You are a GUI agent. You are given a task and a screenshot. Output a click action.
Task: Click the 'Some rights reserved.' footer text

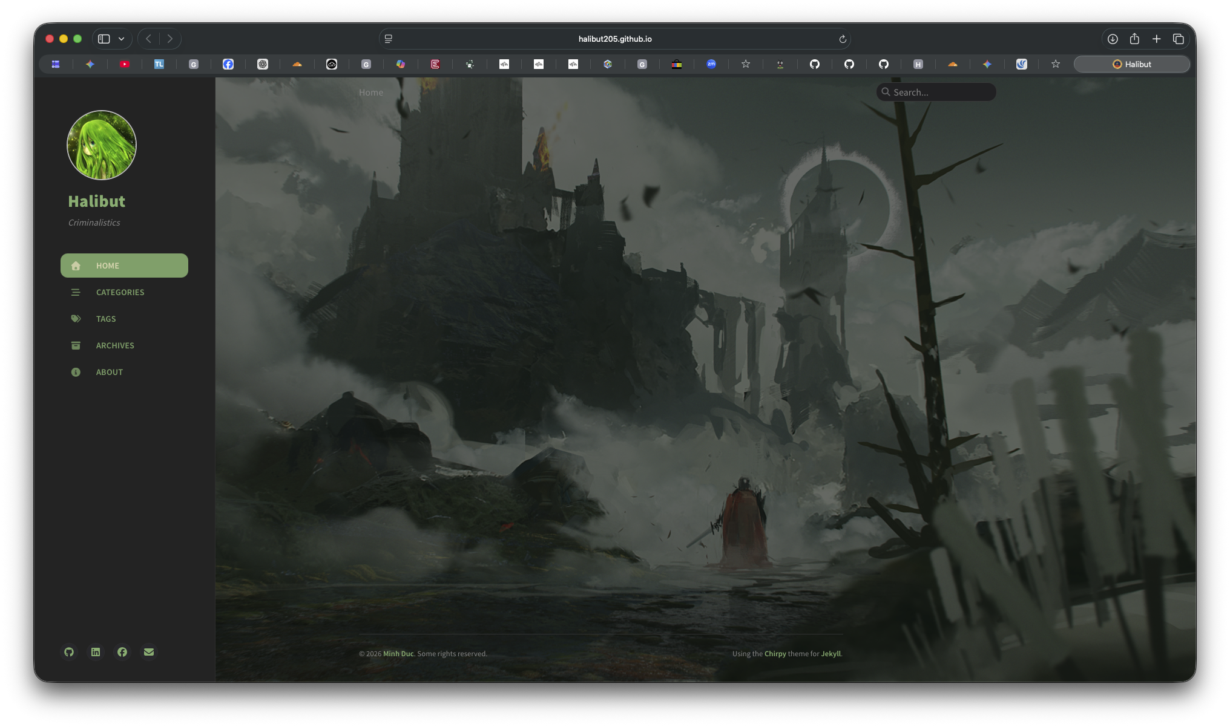tap(452, 654)
